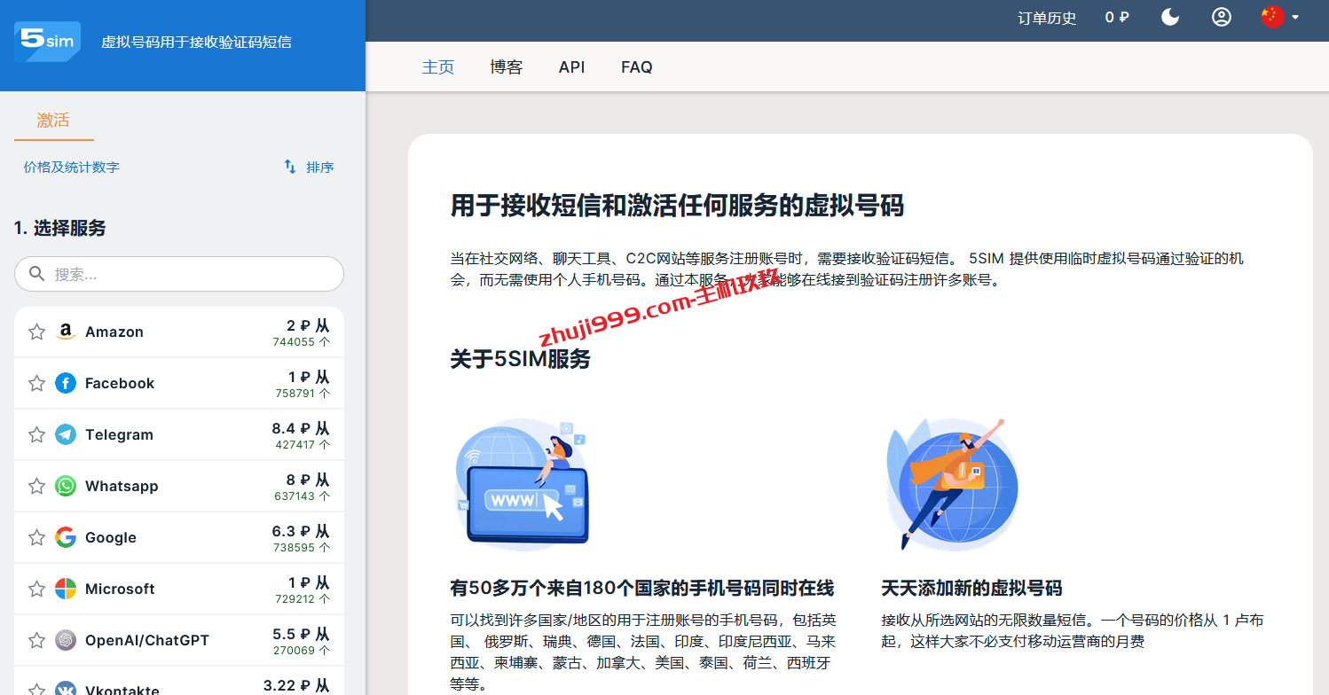
Task: Click the Vkontakte logo icon
Action: [66, 689]
